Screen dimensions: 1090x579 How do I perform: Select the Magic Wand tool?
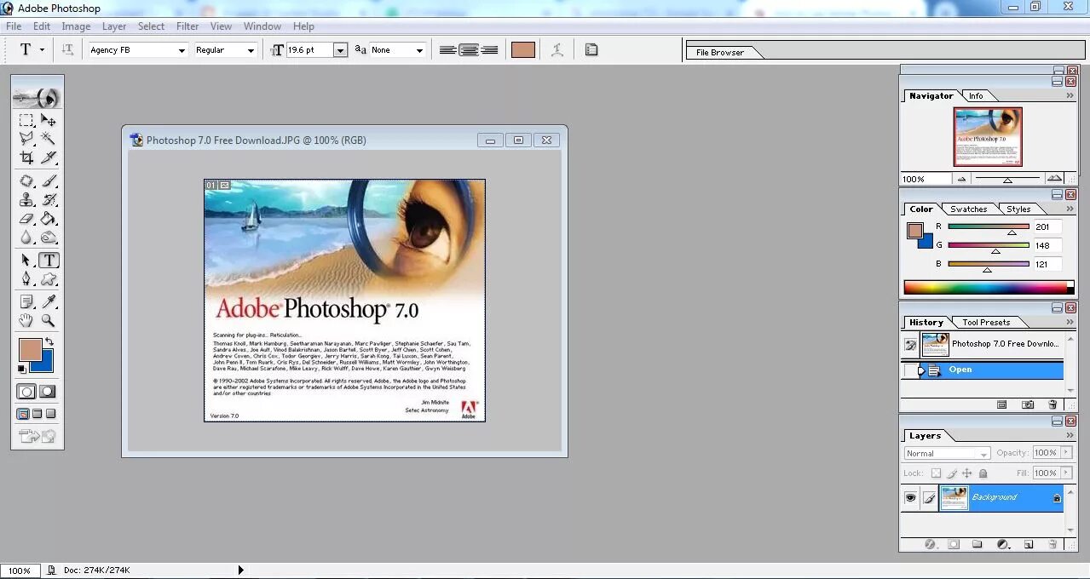coord(49,138)
